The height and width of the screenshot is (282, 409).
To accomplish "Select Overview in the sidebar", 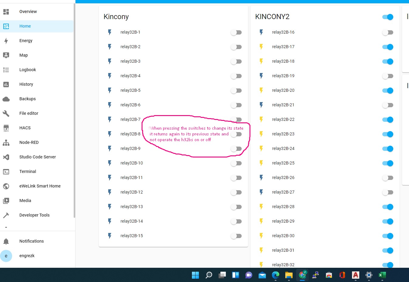I will click(28, 12).
